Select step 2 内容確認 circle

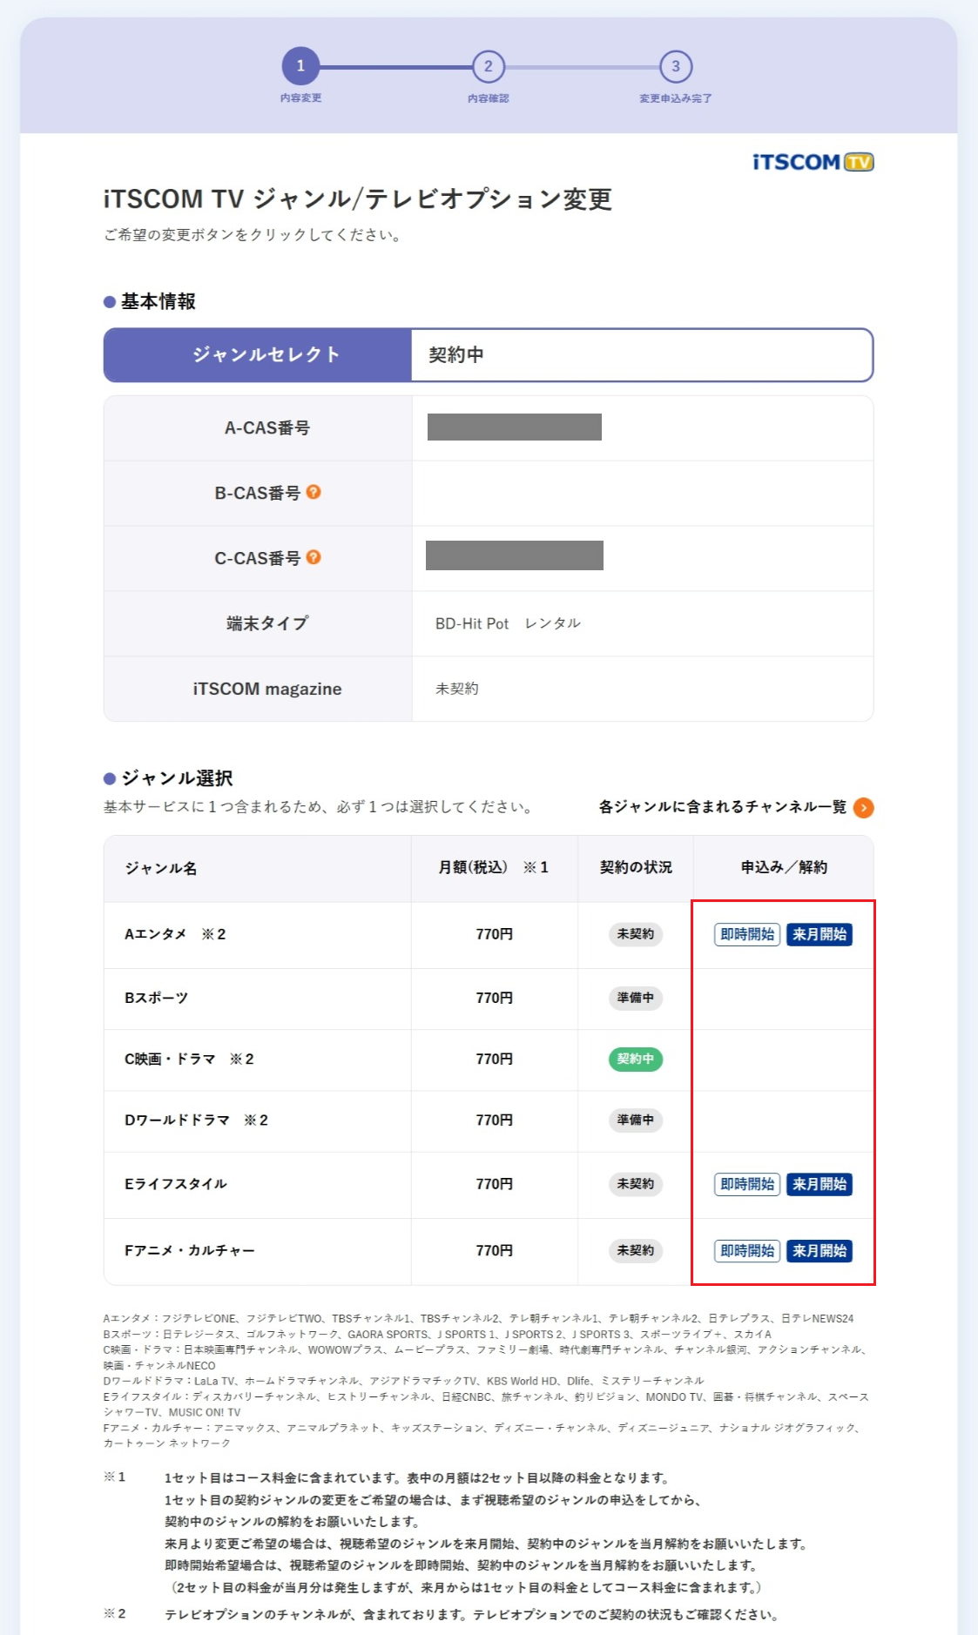click(x=488, y=66)
